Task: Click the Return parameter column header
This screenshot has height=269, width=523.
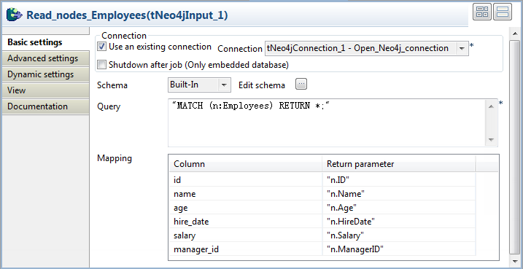Action: click(x=399, y=164)
